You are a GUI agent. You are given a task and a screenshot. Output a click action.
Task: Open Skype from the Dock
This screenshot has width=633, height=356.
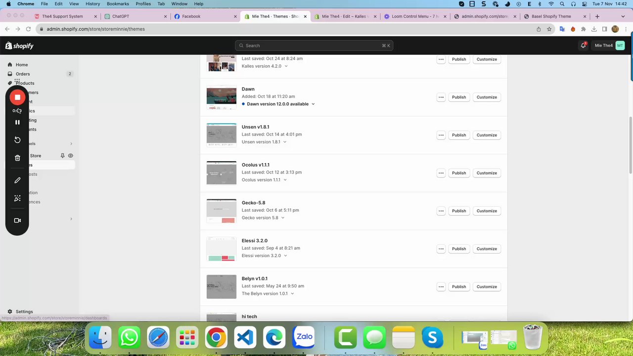[432, 338]
